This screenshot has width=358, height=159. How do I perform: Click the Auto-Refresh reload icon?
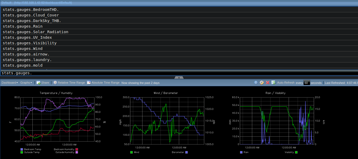click(273, 83)
